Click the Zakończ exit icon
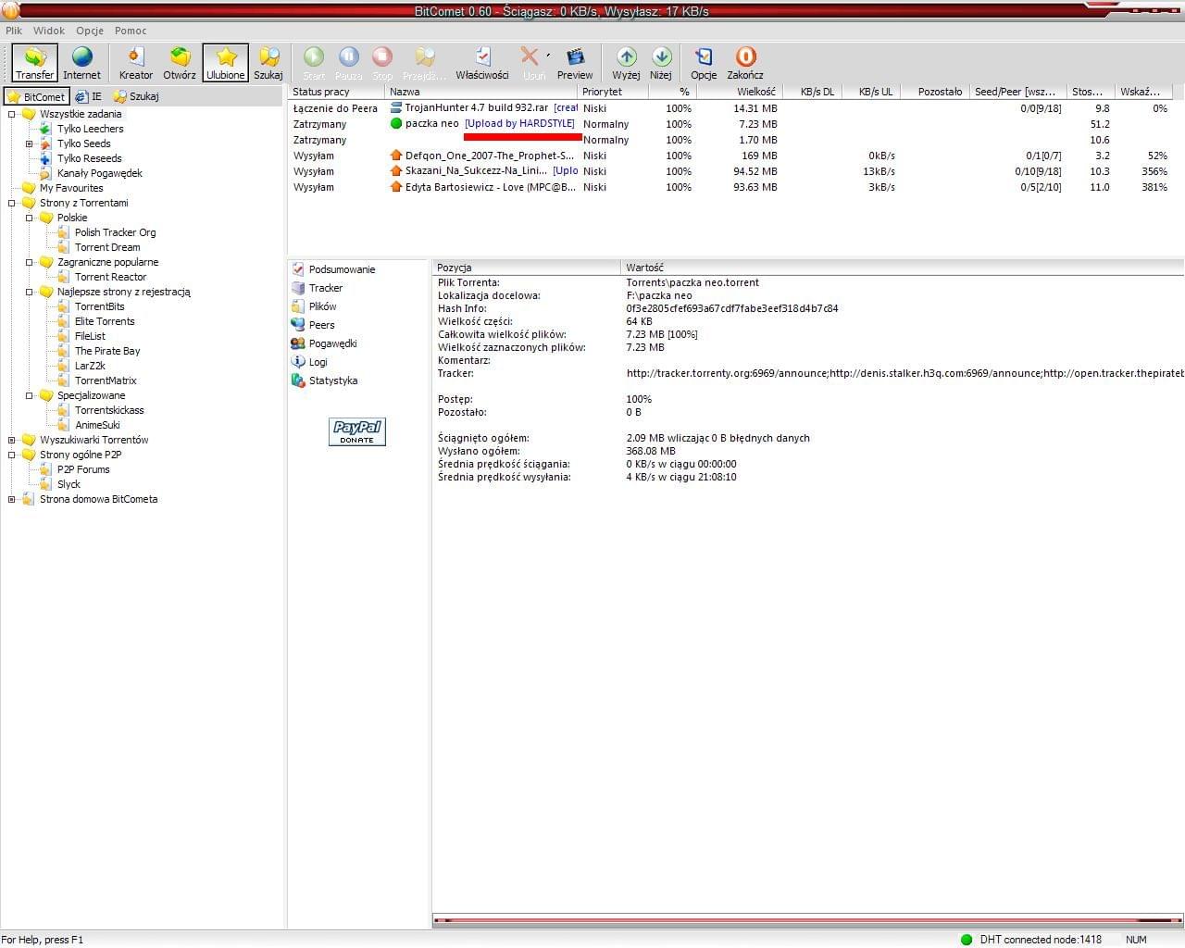 tap(745, 63)
